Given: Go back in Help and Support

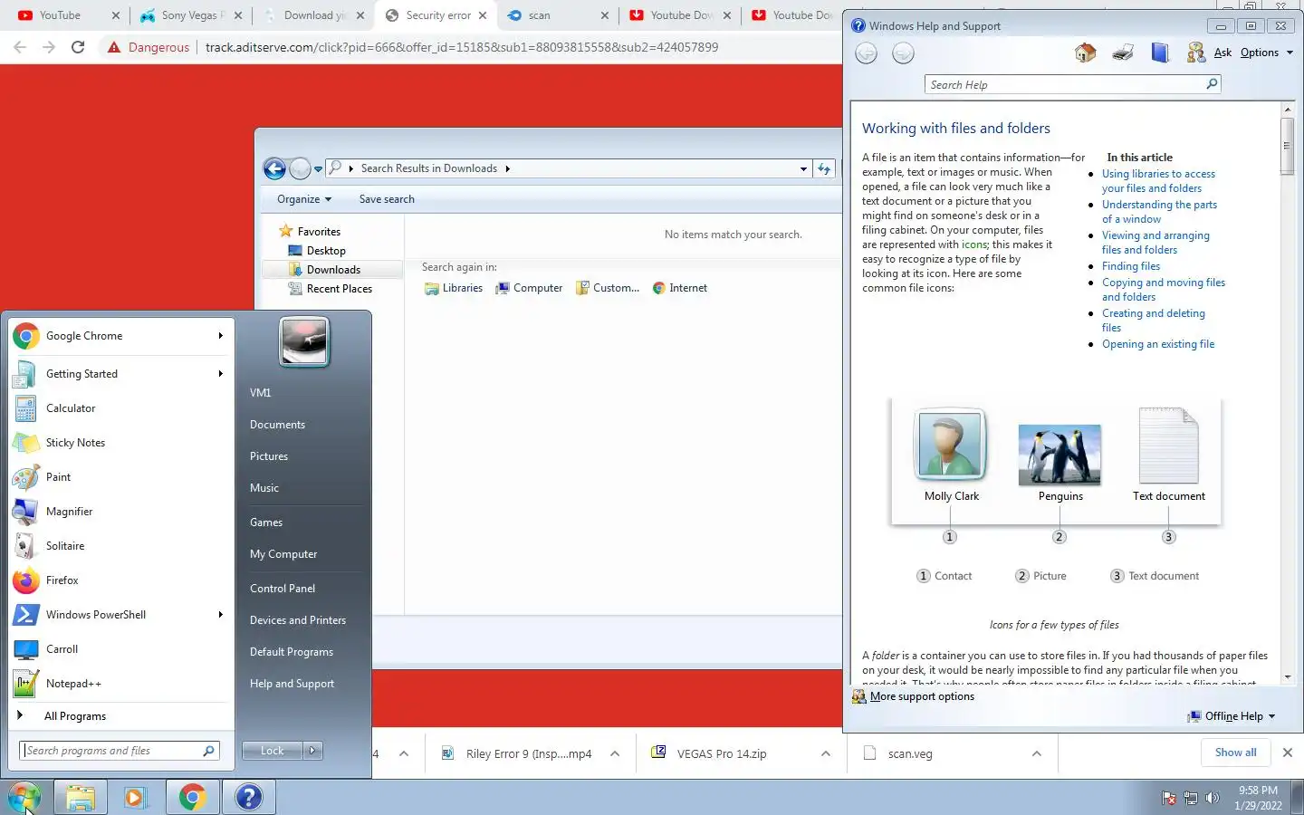Looking at the screenshot, I should point(867,53).
